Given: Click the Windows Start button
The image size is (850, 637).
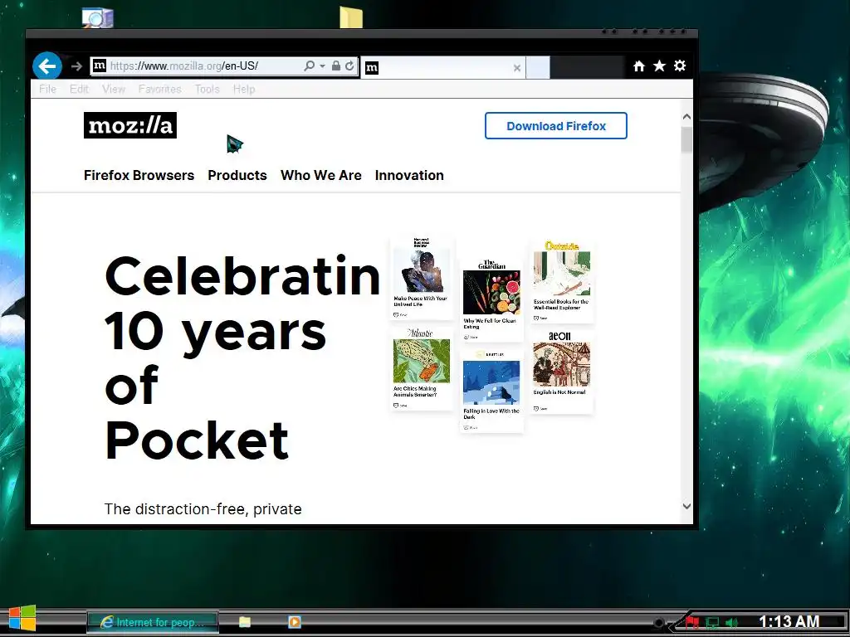Looking at the screenshot, I should click(x=22, y=619).
